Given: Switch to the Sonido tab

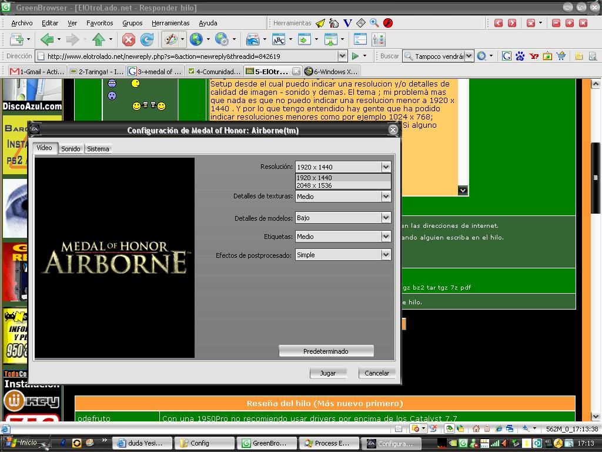Looking at the screenshot, I should [x=71, y=149].
